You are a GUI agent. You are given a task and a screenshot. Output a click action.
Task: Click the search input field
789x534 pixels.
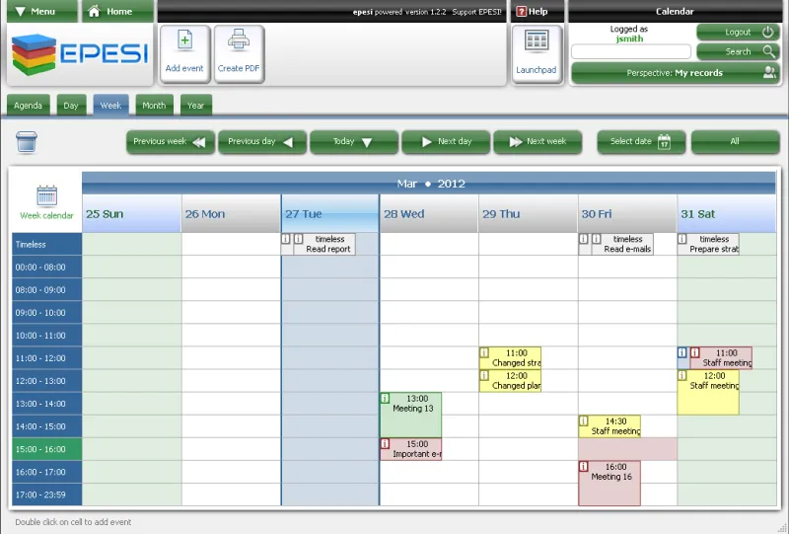[x=631, y=51]
